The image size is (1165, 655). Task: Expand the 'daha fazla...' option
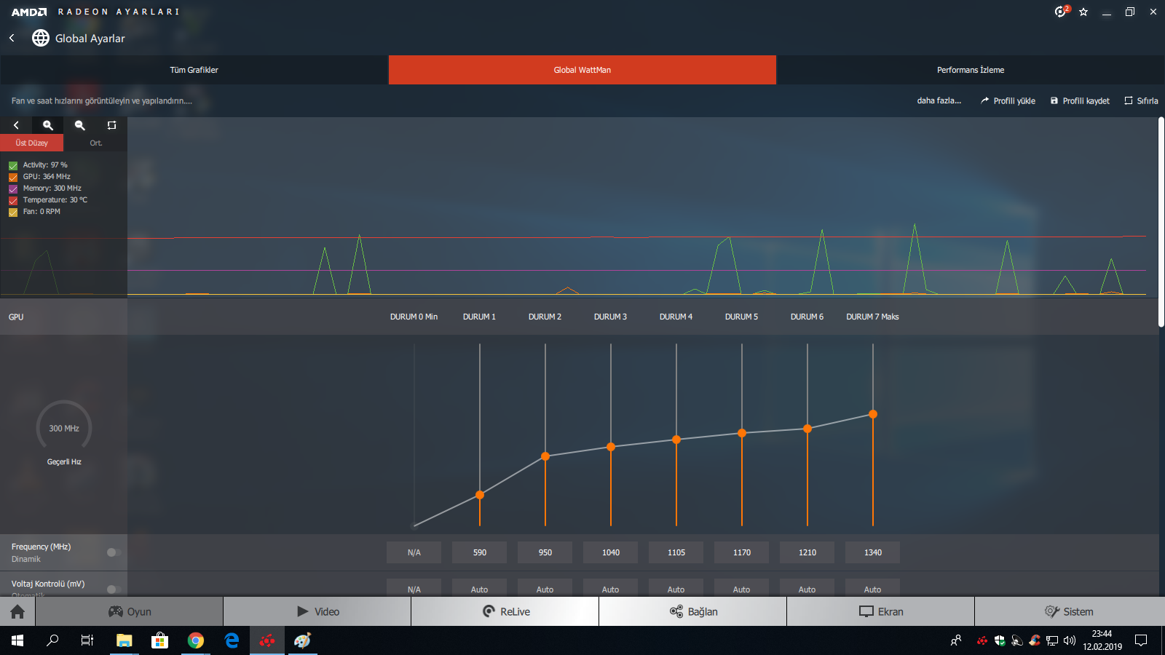[x=939, y=100]
